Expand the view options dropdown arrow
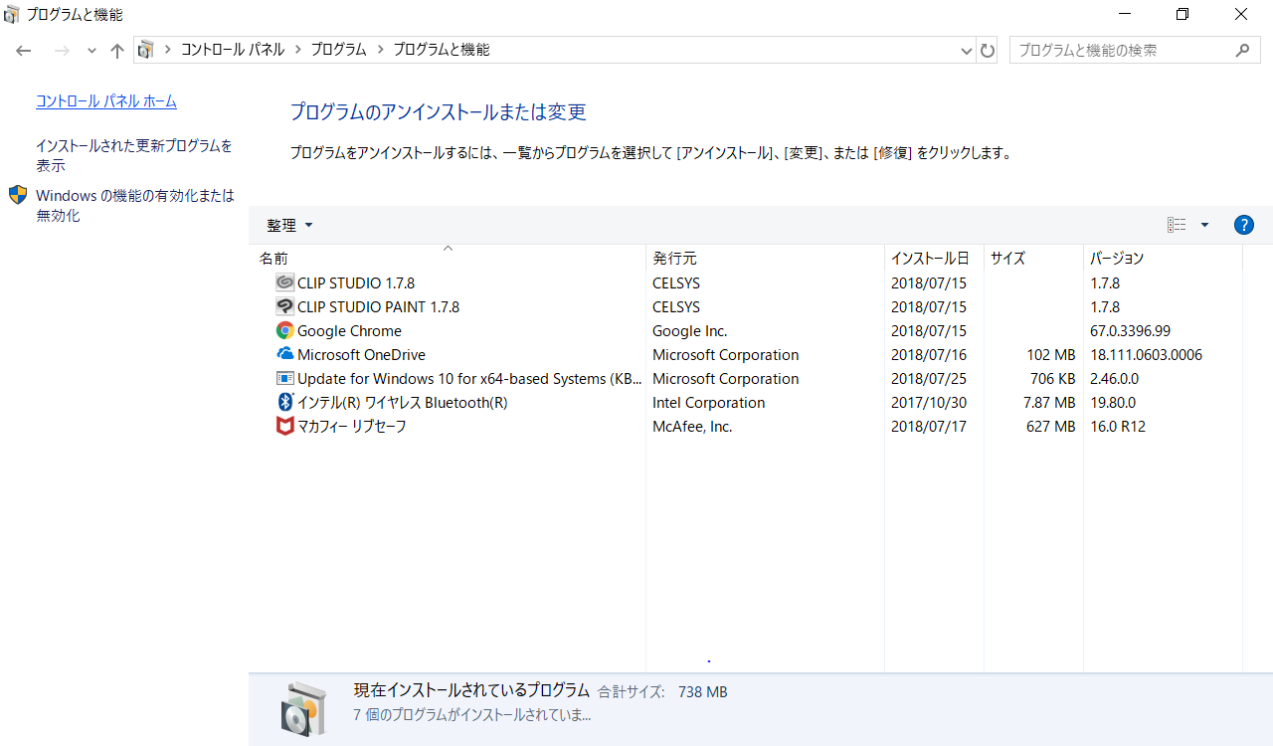Screen dimensions: 1273x746 coord(1204,225)
